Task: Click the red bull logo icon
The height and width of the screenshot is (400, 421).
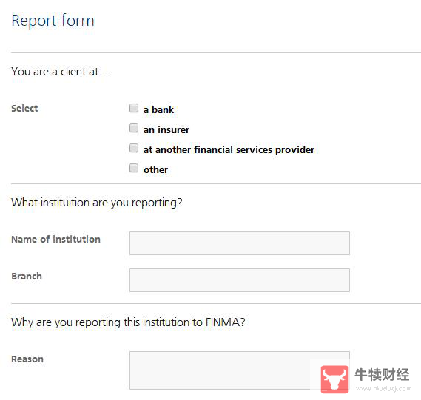Action: (334, 379)
